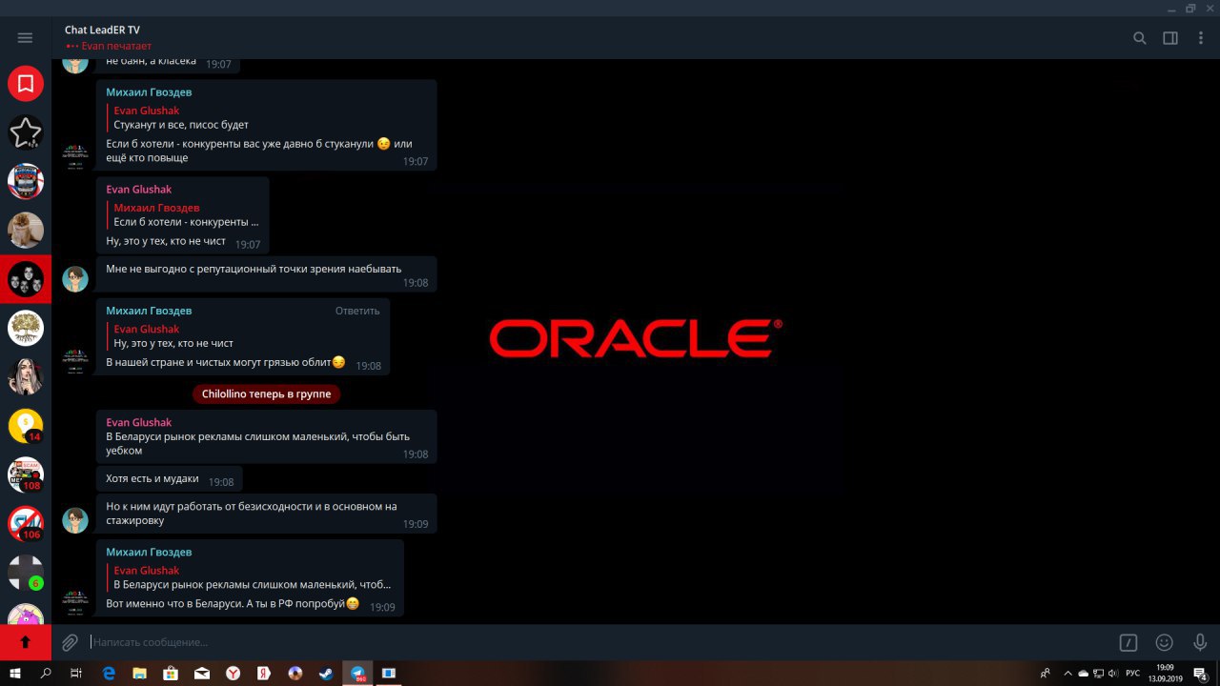Open the star avatar chat
Viewport: 1220px width, 686px height.
point(26,132)
